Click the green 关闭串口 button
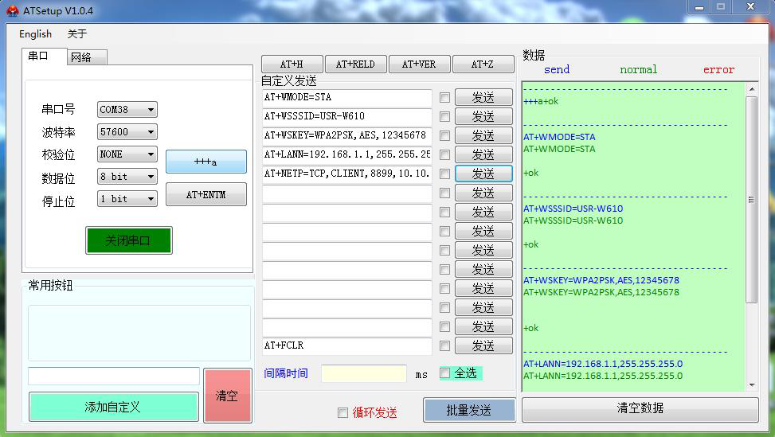775x437 pixels. 128,240
